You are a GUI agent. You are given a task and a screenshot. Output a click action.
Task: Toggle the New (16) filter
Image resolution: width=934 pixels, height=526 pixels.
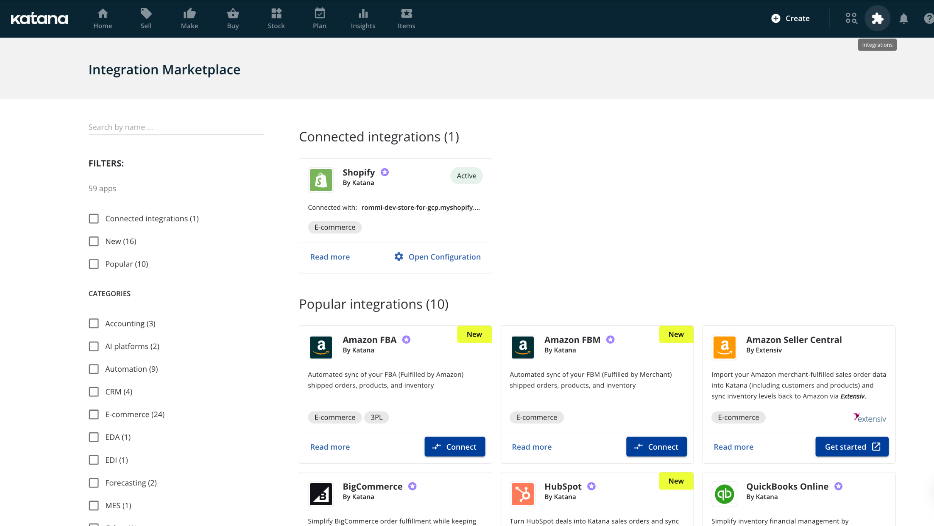[x=94, y=241]
